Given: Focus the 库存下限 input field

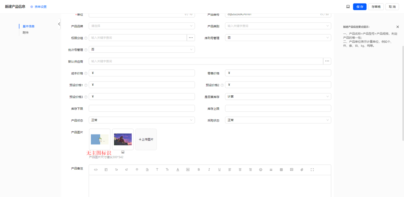Looking at the screenshot, I should coord(142,108).
